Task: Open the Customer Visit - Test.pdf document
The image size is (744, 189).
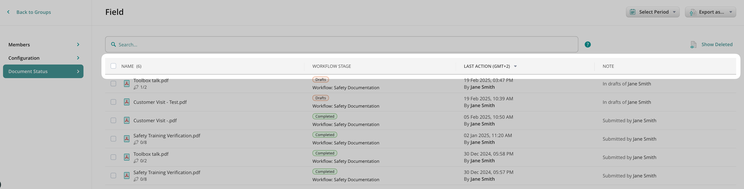Action: (160, 102)
